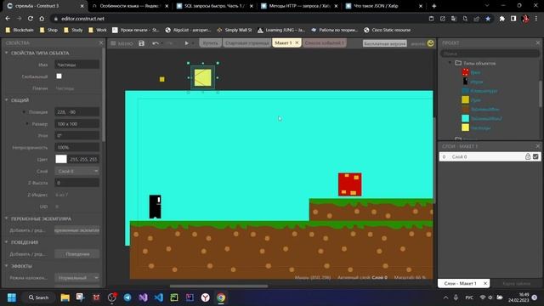Select the cyan tiled background object type
This screenshot has height=306, width=544.
tap(465, 118)
